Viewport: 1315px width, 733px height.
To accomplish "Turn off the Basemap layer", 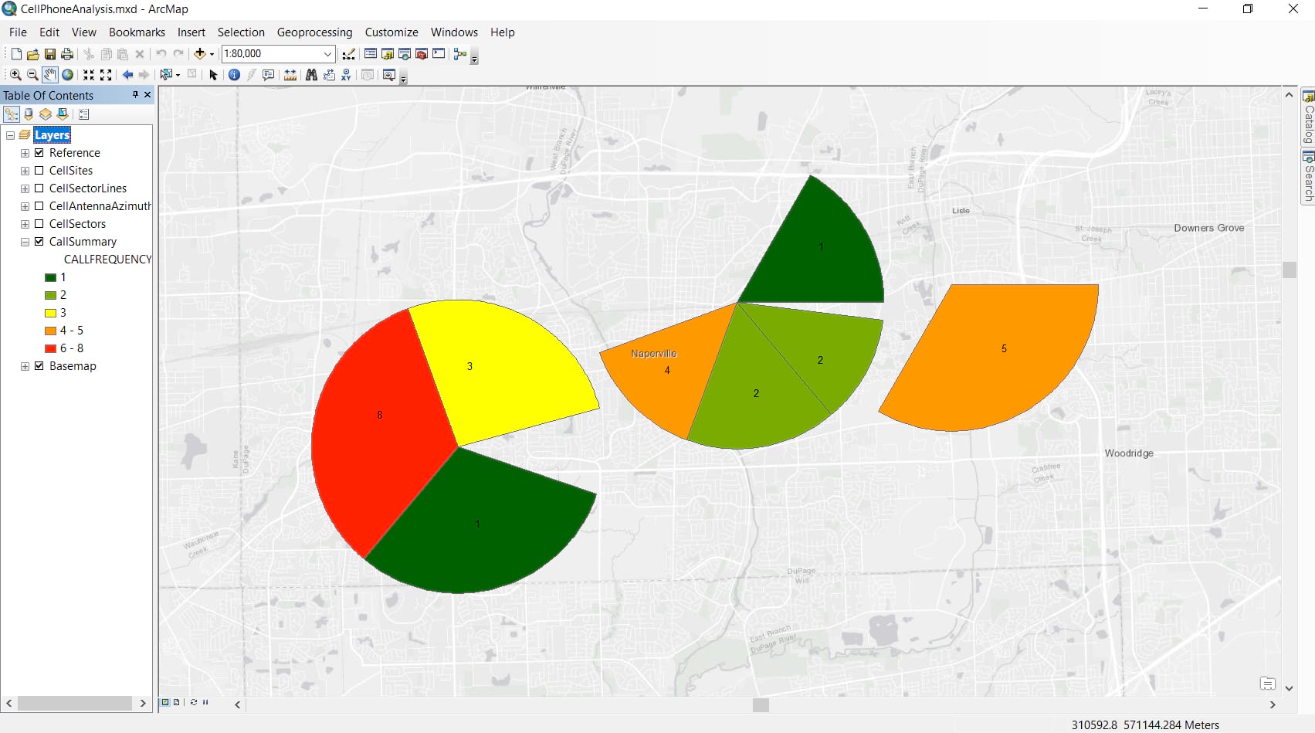I will [39, 366].
